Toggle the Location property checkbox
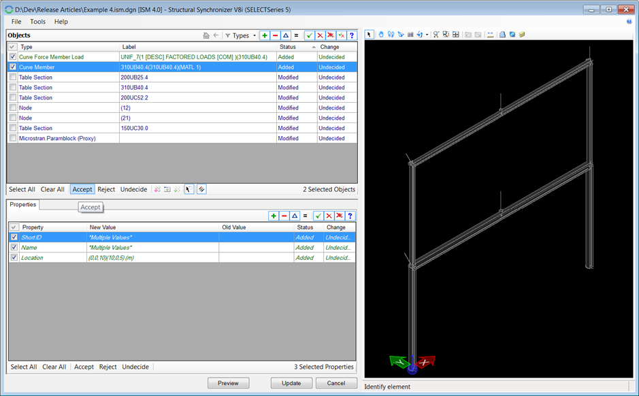Screen dimensions: 639x396 [14, 258]
